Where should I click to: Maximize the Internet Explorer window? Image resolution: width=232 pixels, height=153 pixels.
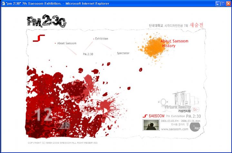coord(223,4)
